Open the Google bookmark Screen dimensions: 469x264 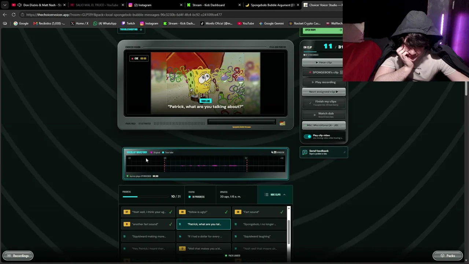point(21,23)
